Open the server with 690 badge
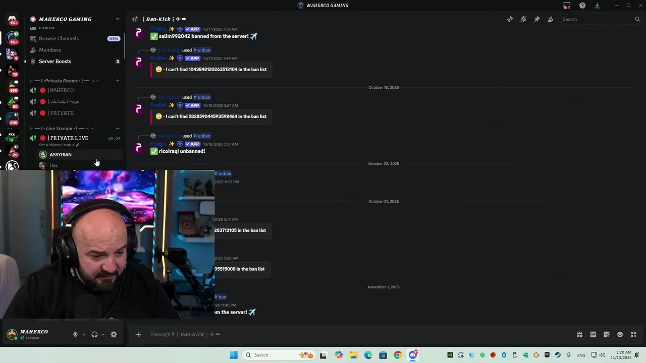 tap(12, 87)
